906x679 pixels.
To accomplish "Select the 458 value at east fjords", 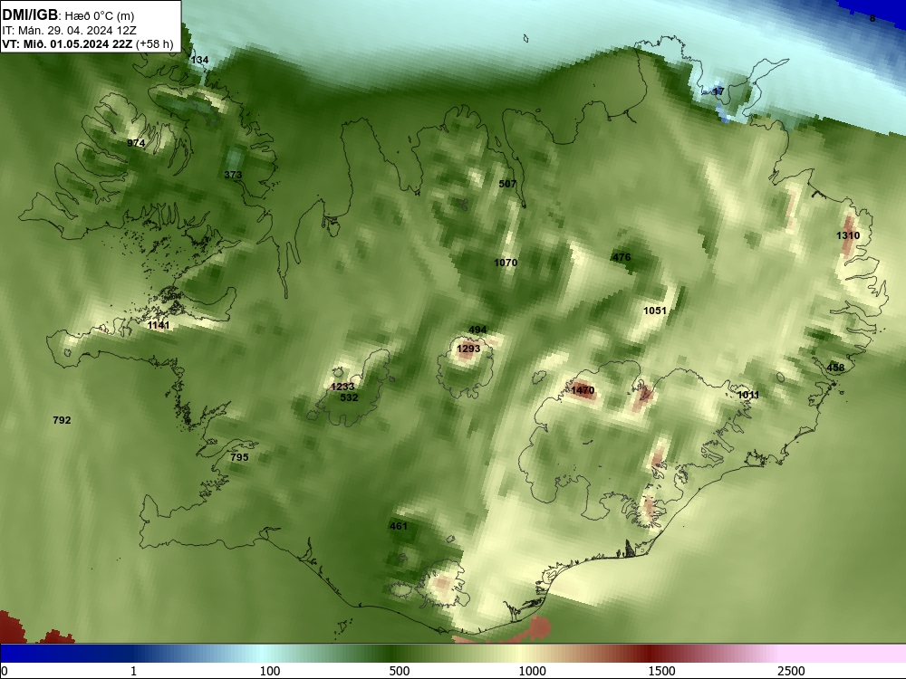I will [835, 368].
